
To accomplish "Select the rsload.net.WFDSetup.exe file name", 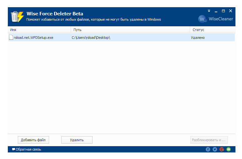I will click(x=33, y=38).
